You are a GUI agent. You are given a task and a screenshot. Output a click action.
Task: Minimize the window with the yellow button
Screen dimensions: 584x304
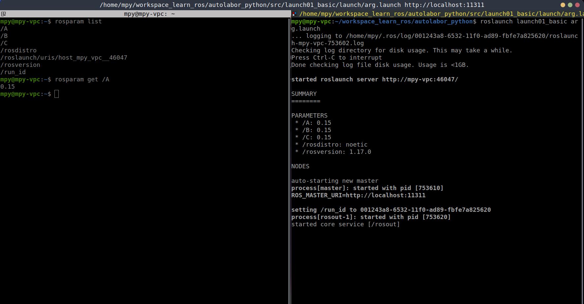[x=563, y=5]
